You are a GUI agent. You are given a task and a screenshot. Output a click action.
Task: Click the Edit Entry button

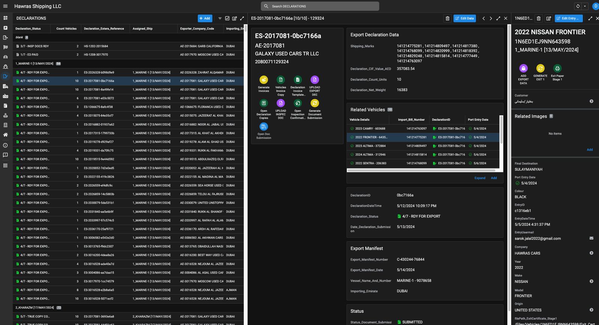click(x=568, y=18)
